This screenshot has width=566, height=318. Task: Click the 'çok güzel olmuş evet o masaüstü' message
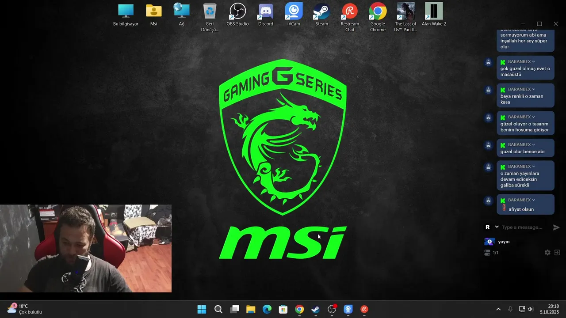click(x=525, y=68)
